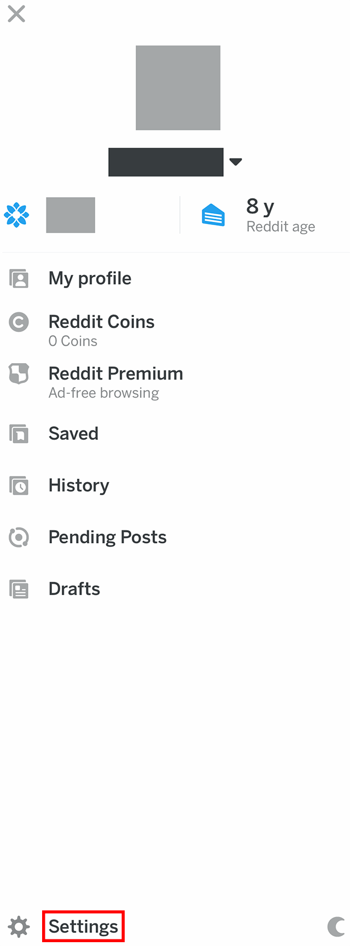This screenshot has width=350, height=946.
Task: Select the username to switch accounts
Action: tap(166, 162)
